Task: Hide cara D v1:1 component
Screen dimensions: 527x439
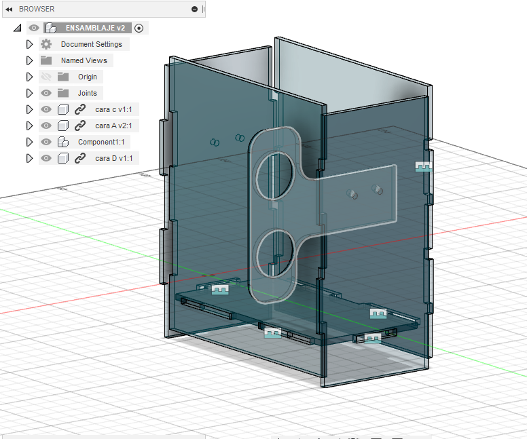Action: (46, 158)
